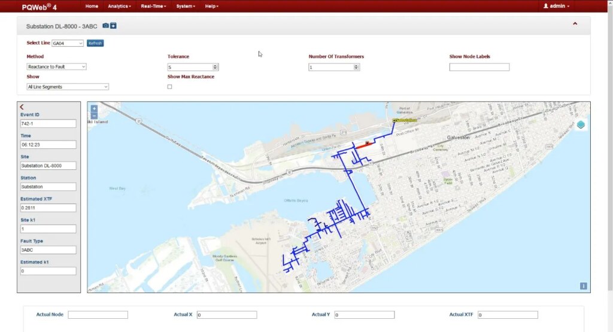
Task: Click the map info icon at bottom right
Action: coord(583,286)
